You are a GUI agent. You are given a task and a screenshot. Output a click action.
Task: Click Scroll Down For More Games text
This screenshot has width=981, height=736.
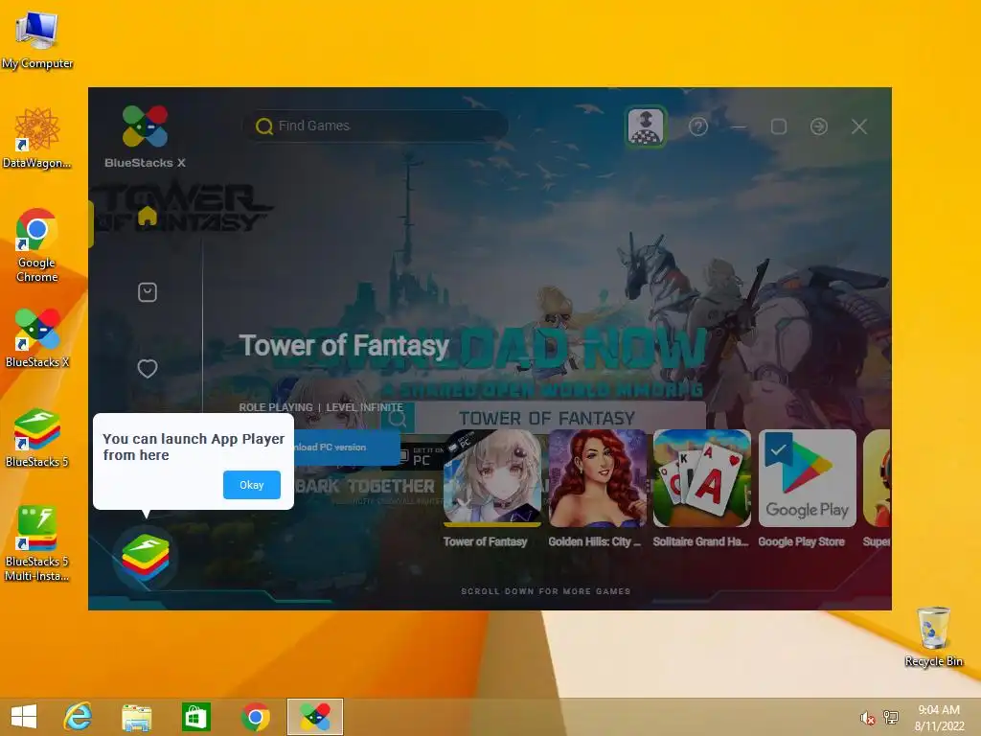click(x=545, y=591)
